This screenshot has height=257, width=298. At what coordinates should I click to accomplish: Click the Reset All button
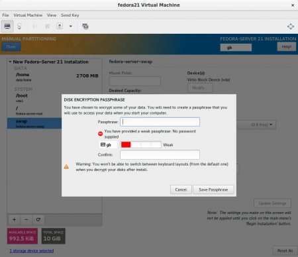point(285,251)
